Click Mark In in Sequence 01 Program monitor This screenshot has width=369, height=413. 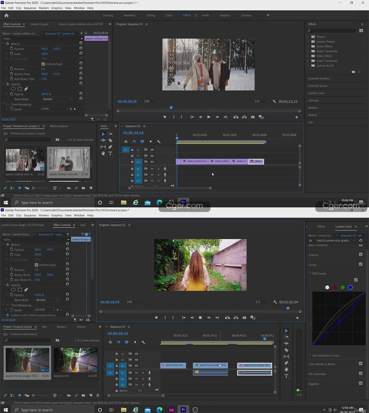(x=174, y=117)
